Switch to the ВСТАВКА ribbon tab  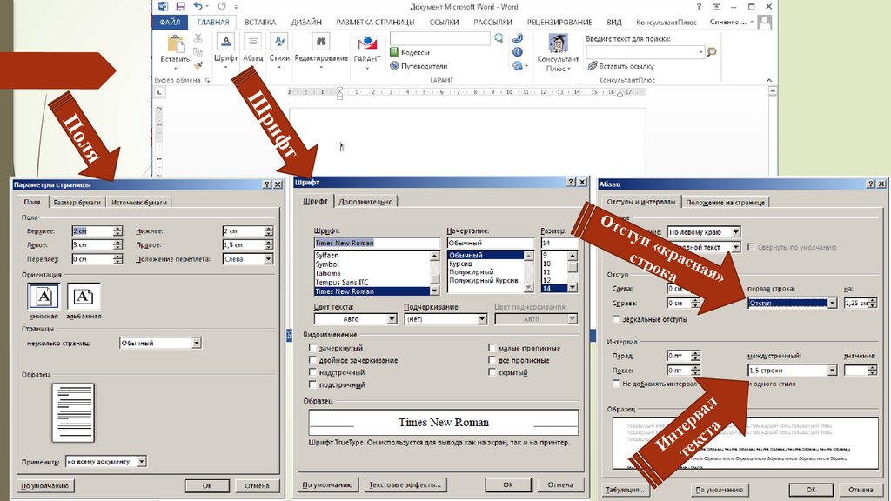[260, 22]
